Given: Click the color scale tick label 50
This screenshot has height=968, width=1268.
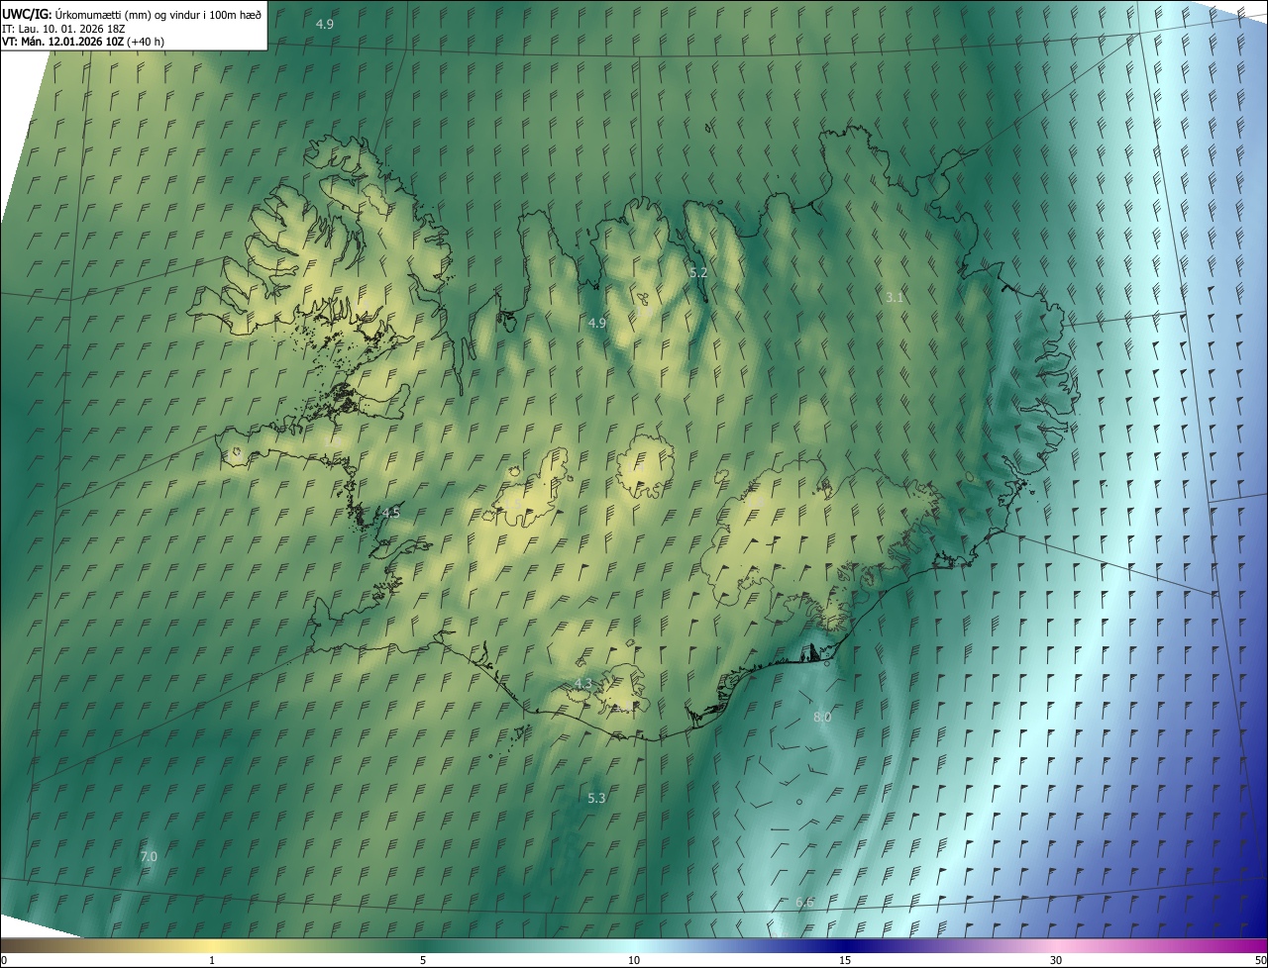Looking at the screenshot, I should [1260, 960].
